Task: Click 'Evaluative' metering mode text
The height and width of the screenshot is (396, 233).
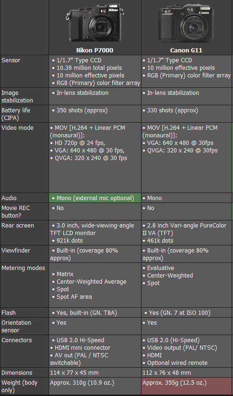Action: [x=160, y=268]
